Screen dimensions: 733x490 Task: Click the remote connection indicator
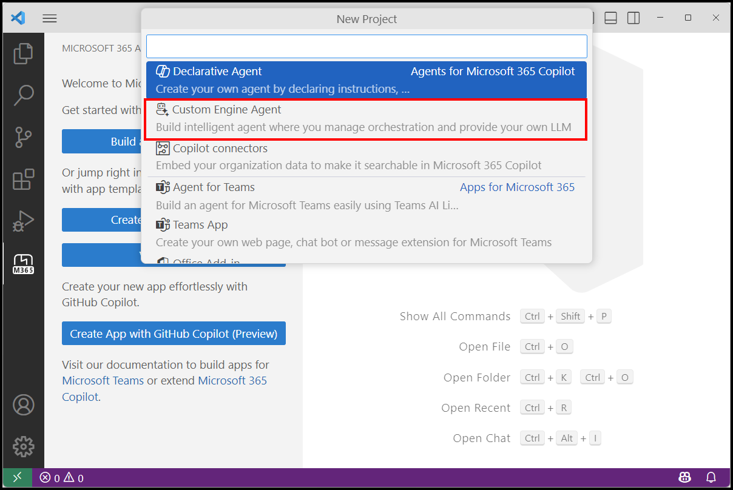[x=17, y=477]
